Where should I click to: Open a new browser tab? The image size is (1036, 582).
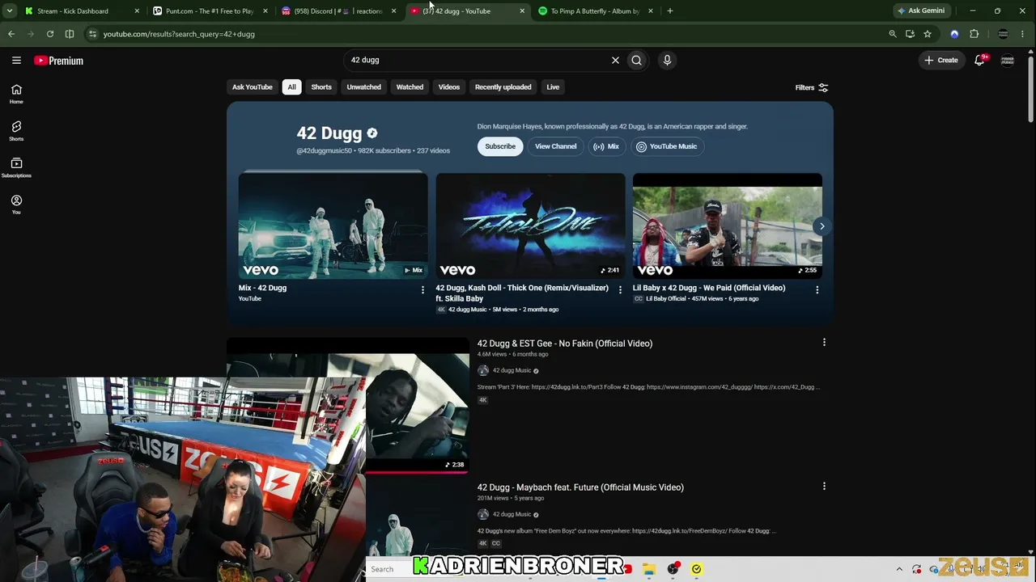670,11
